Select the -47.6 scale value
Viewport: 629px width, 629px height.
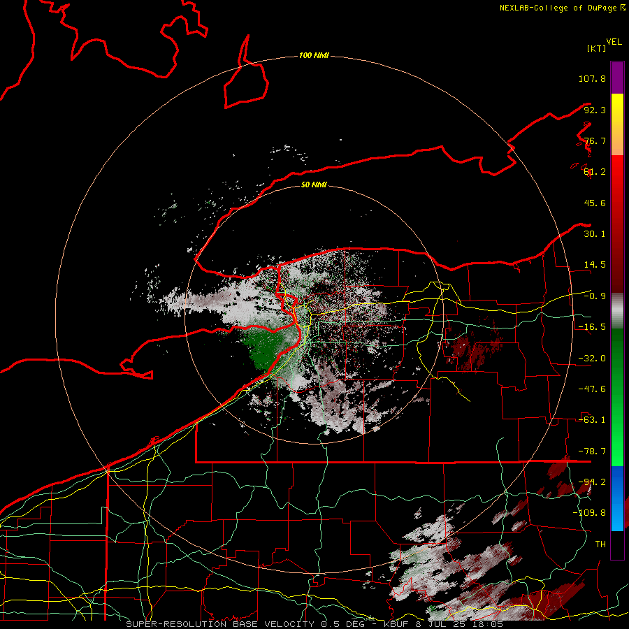592,389
